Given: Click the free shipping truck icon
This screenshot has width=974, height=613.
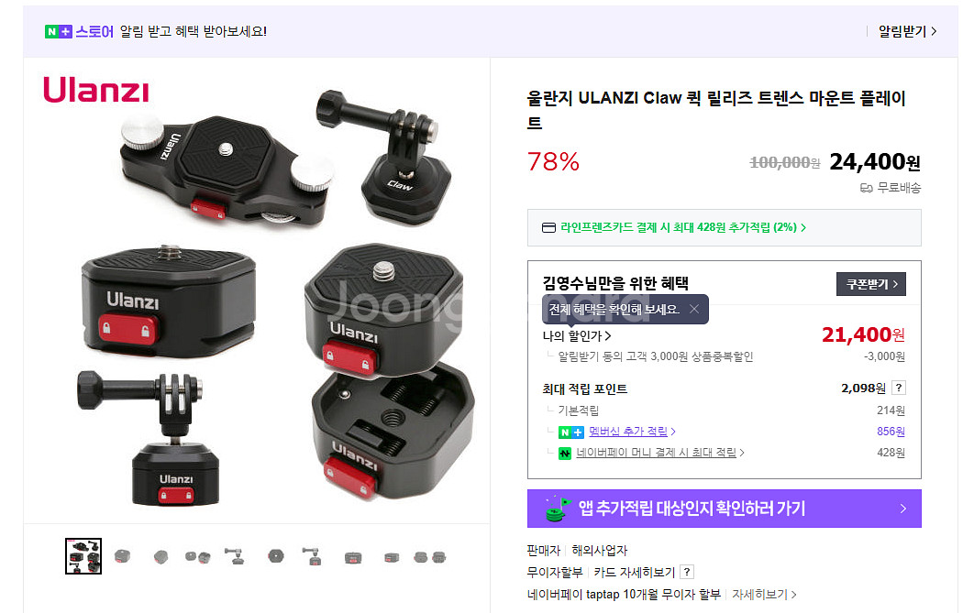Looking at the screenshot, I should point(866,187).
